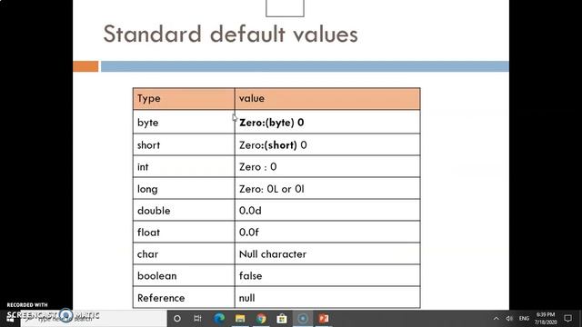Viewport: 582px width, 327px height.
Task: Click the 'value' header cell
Action: tap(327, 99)
